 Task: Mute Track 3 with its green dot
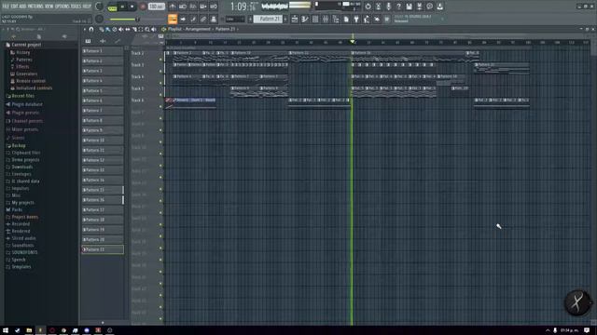pyautogui.click(x=160, y=71)
